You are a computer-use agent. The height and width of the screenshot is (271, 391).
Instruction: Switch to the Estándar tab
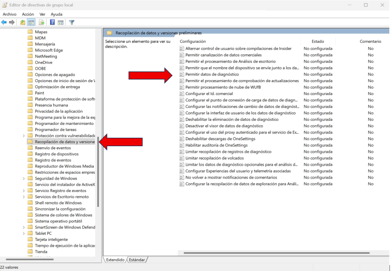click(x=137, y=260)
